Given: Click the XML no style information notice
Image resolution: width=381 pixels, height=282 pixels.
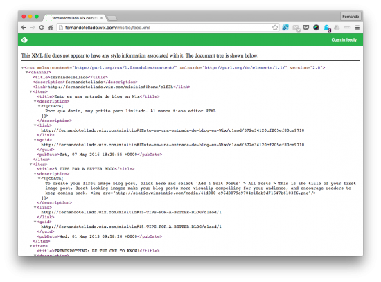Looking at the screenshot, I should pyautogui.click(x=140, y=55).
